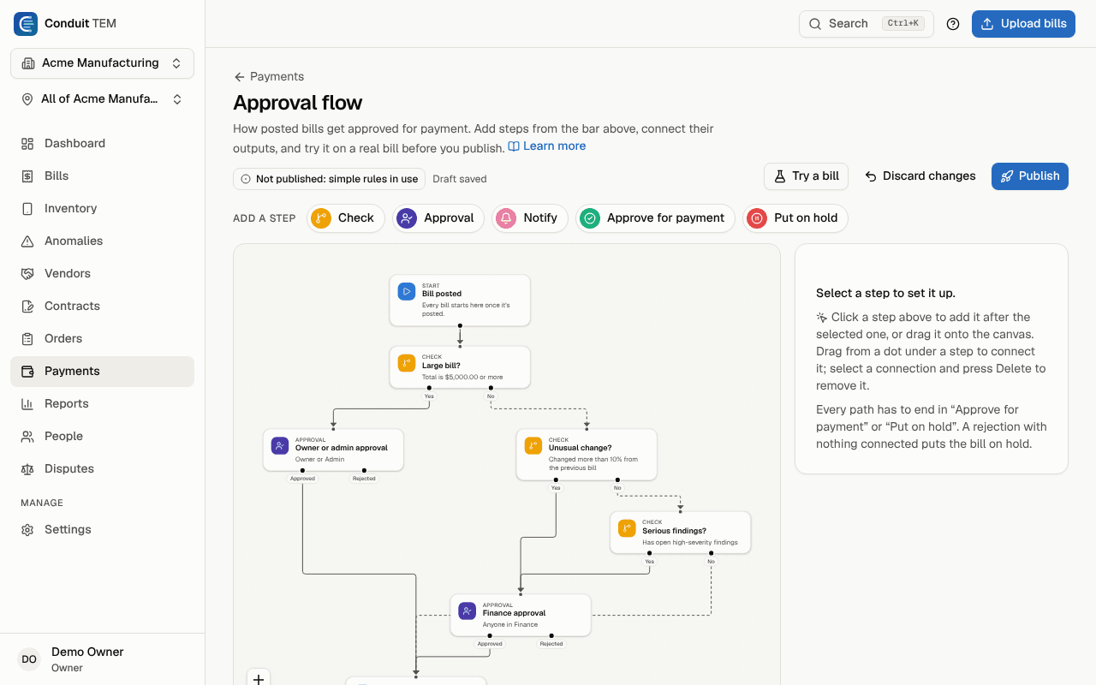
Task: Click the People sidebar icon
Action: 27,437
